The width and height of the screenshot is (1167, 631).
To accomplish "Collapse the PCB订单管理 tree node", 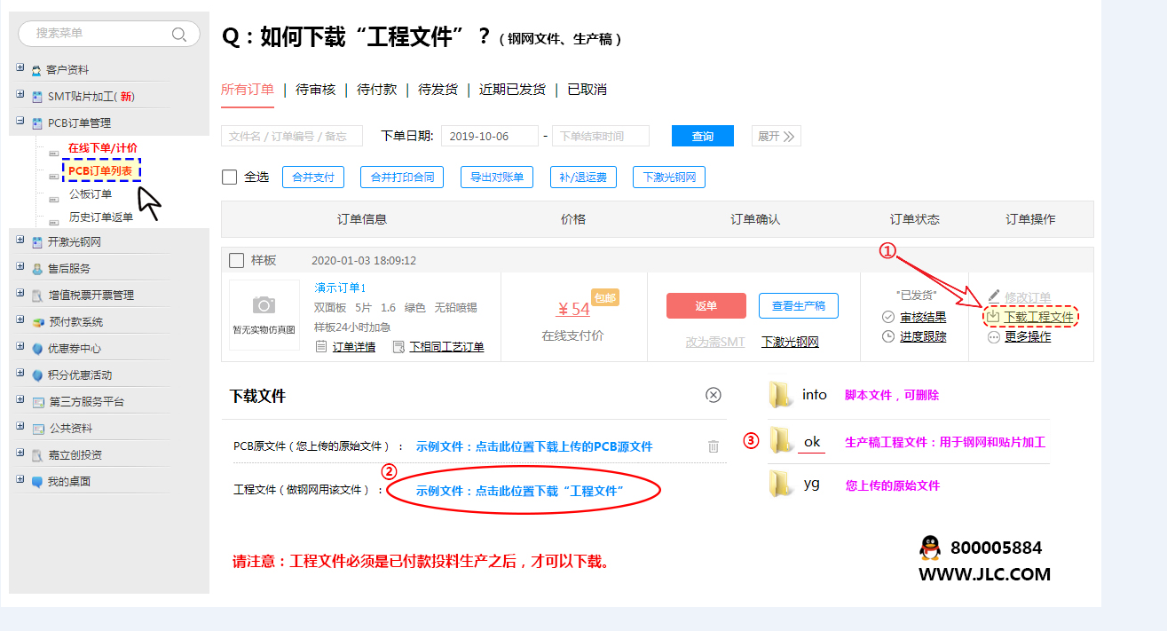I will click(x=20, y=122).
